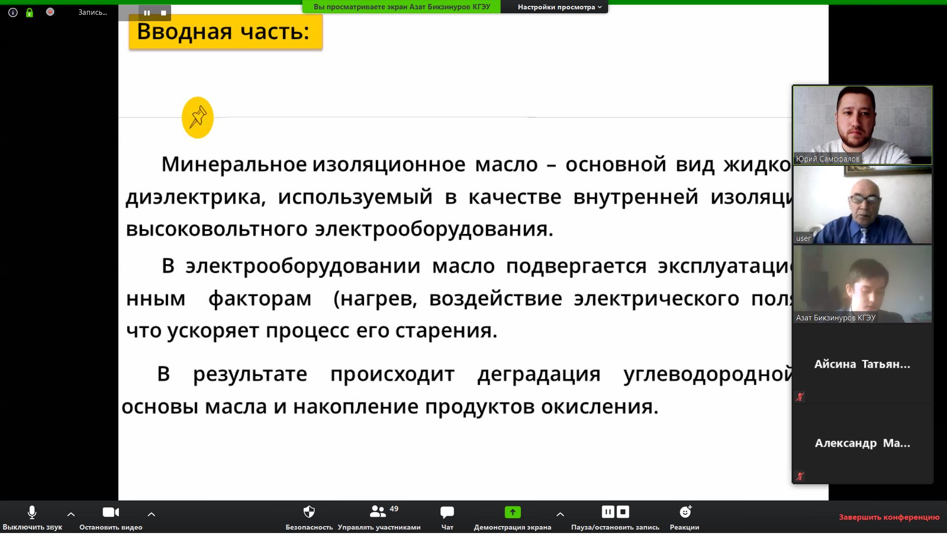Start sharing with the green Share Screen icon

click(x=512, y=513)
